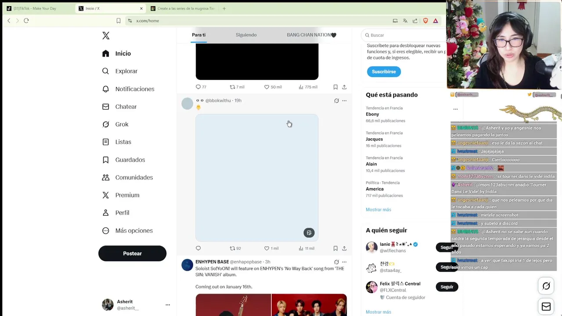
Task: Click the Postear button
Action: click(132, 253)
